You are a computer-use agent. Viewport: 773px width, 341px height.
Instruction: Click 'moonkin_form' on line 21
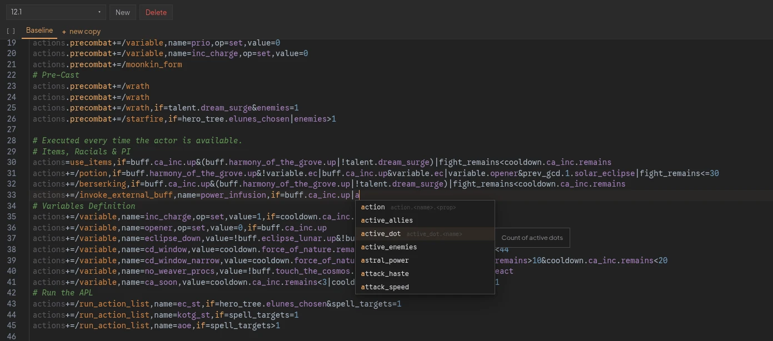[x=154, y=64]
